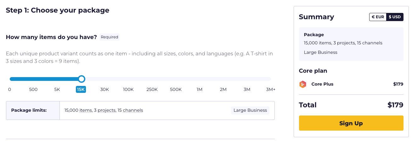Click the underlined '15,000 items' limit text
The image size is (412, 141).
[78, 110]
